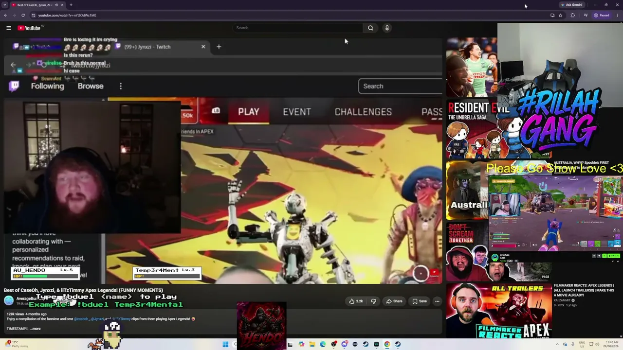
Task: Open the @Jynxzi channel link
Action: (x=97, y=319)
